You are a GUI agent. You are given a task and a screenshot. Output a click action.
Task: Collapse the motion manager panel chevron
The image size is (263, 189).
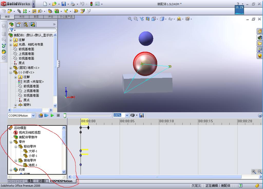point(260,115)
